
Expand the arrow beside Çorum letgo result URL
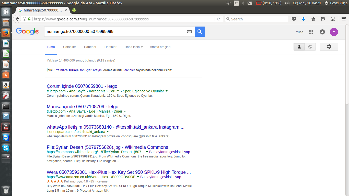167,91
